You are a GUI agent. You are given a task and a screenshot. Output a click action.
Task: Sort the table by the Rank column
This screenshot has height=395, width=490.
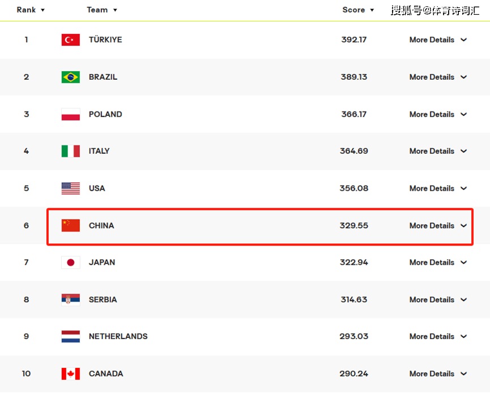point(31,10)
